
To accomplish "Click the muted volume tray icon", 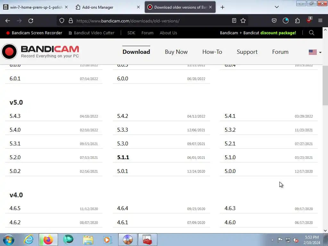I will pos(296,240).
